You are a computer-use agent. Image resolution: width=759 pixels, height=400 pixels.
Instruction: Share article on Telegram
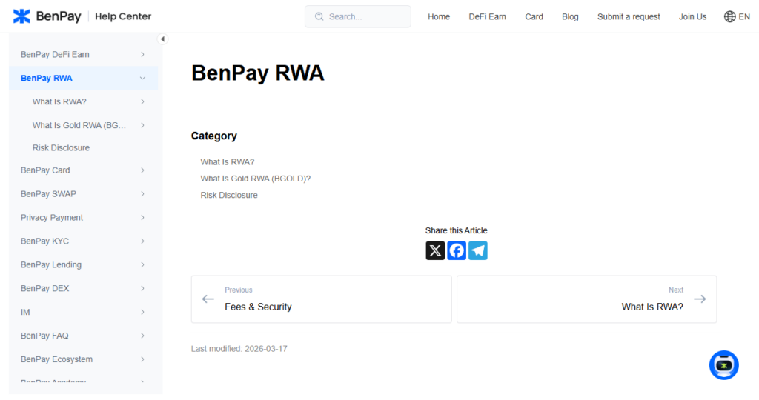pos(478,250)
